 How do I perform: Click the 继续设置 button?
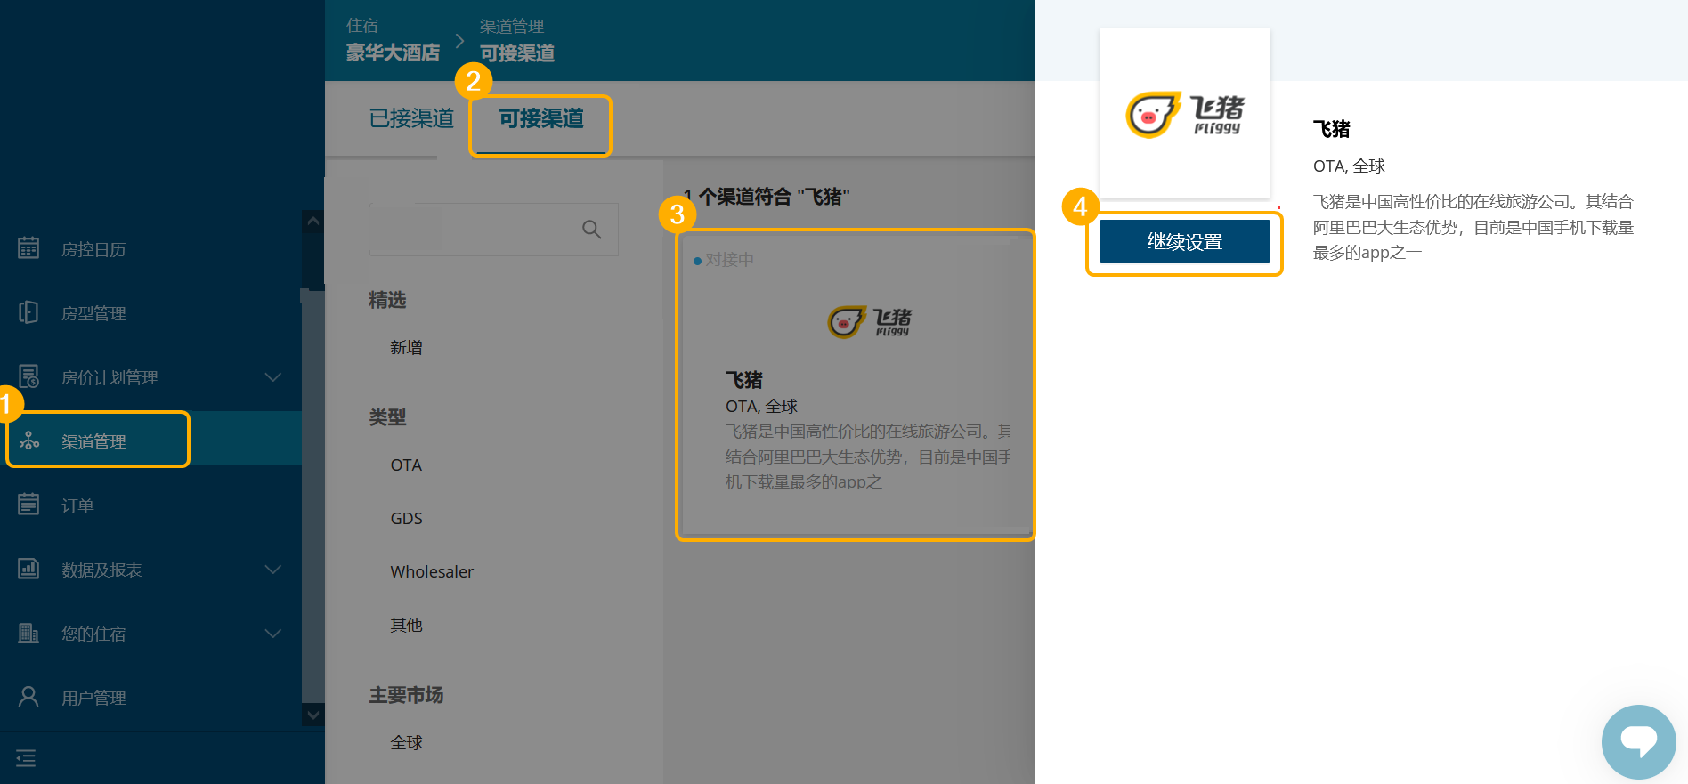(x=1185, y=241)
